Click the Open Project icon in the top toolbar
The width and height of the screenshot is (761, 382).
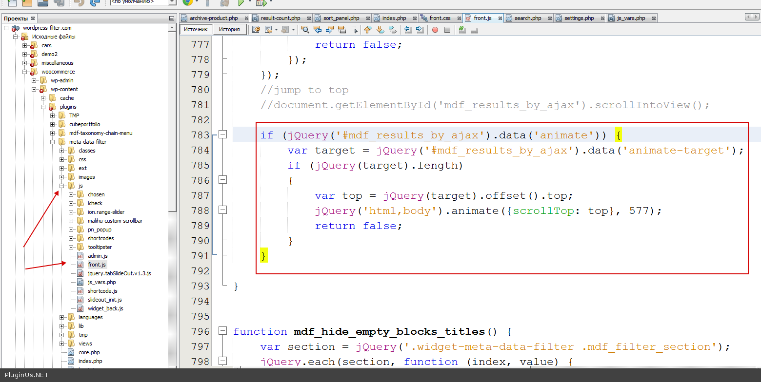pos(43,2)
